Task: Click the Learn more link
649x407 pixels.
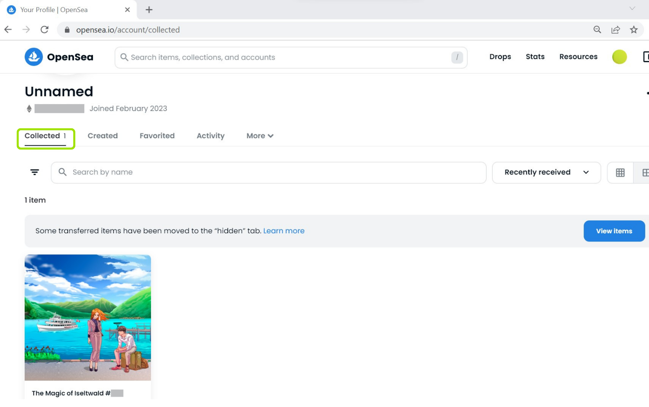Action: tap(284, 231)
